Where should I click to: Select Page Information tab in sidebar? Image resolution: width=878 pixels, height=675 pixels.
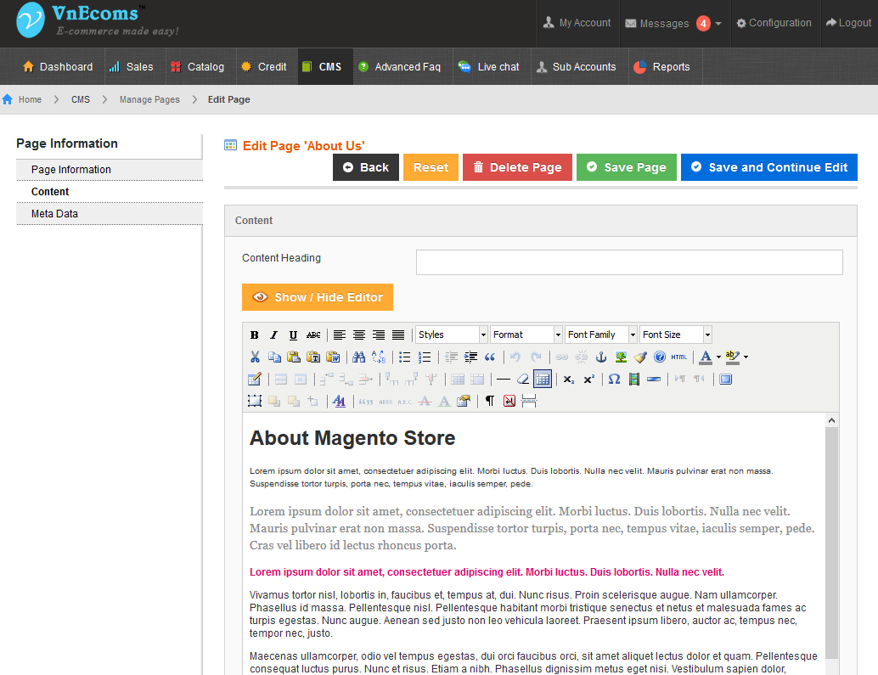[x=110, y=170]
